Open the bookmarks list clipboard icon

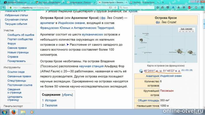pos(162,7)
